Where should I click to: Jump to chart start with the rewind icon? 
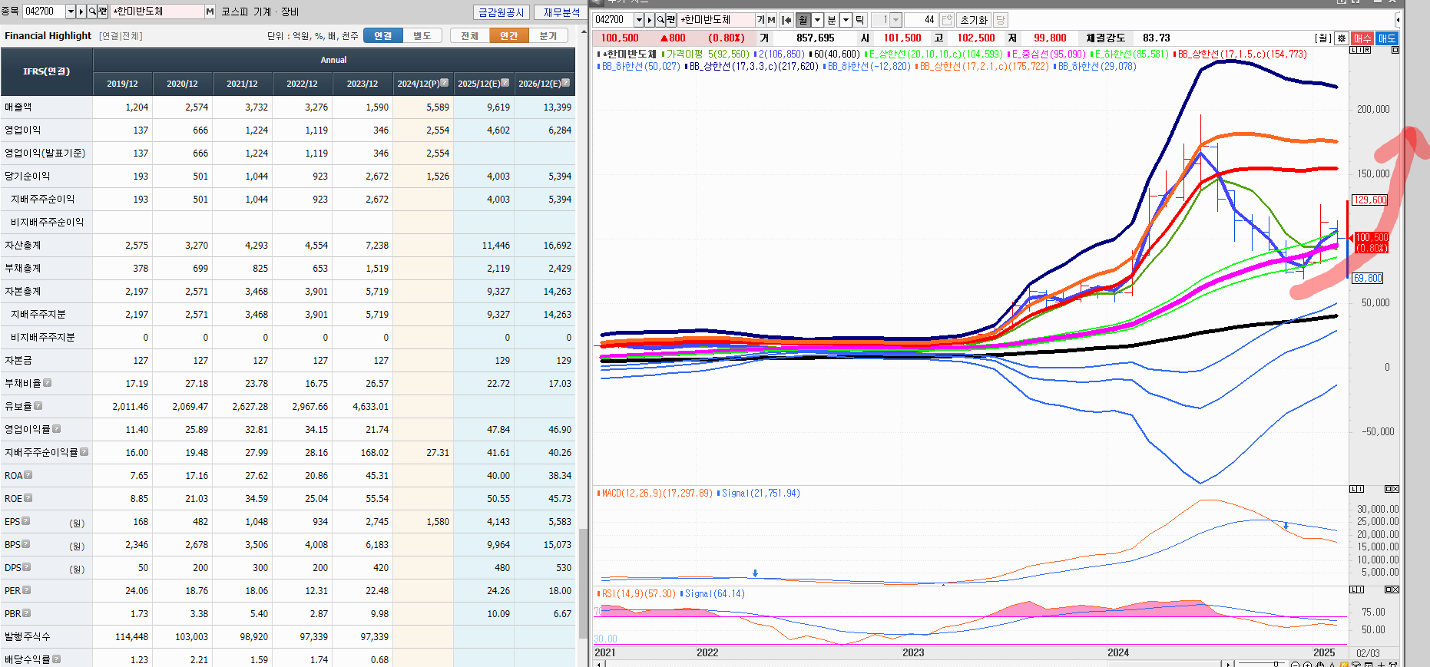(x=786, y=20)
